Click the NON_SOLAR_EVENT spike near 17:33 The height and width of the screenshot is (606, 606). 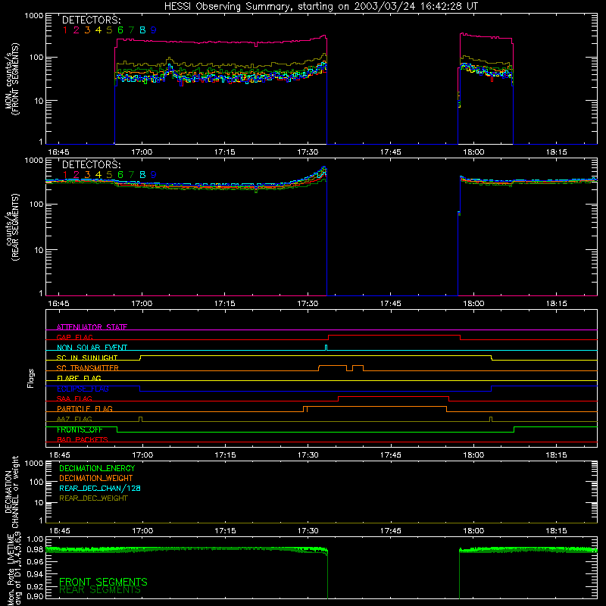pos(326,348)
